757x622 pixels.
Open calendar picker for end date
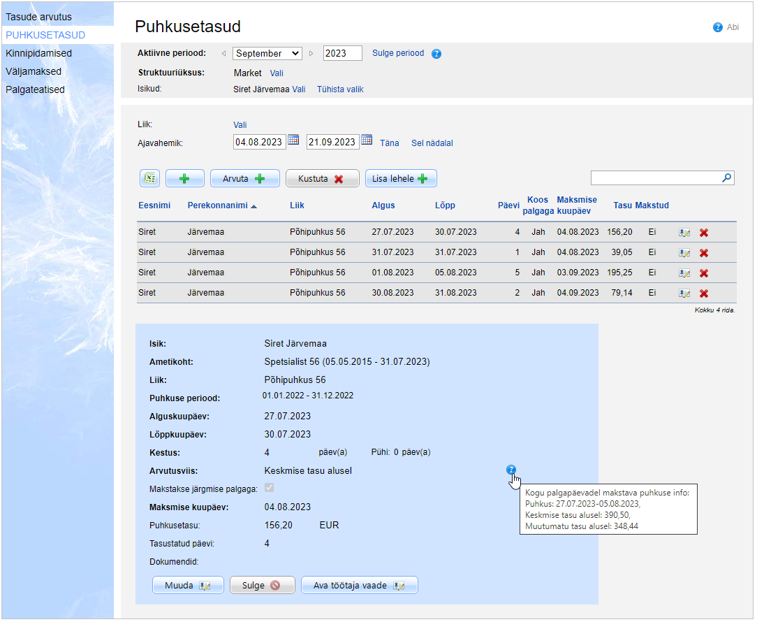[x=367, y=140]
